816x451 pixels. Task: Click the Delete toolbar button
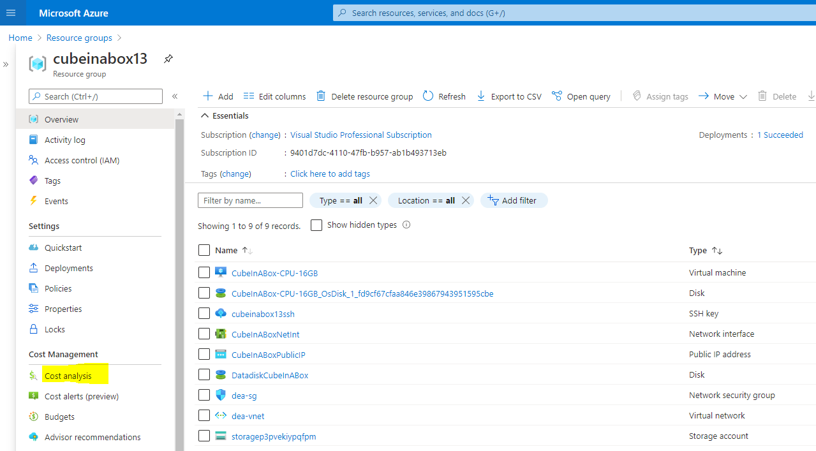[x=776, y=96]
